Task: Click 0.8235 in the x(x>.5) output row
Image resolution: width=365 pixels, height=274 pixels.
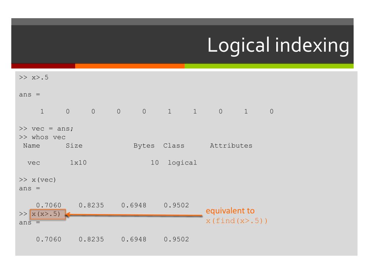Action: (91, 239)
